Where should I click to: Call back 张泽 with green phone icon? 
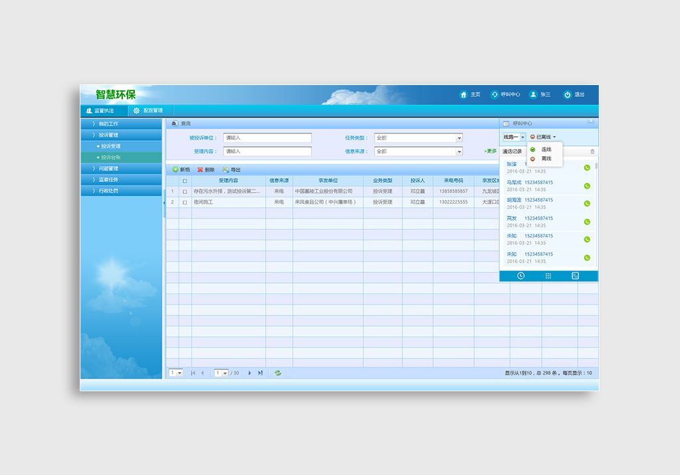(x=587, y=168)
